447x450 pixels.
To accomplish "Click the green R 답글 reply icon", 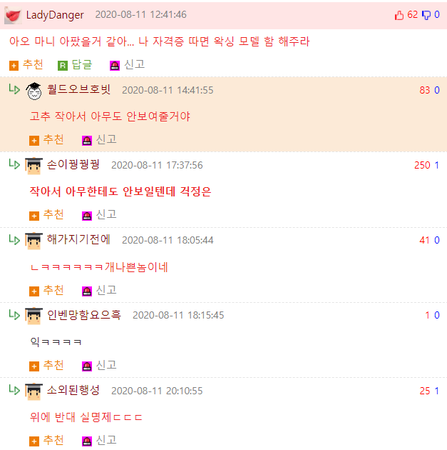I will [63, 66].
